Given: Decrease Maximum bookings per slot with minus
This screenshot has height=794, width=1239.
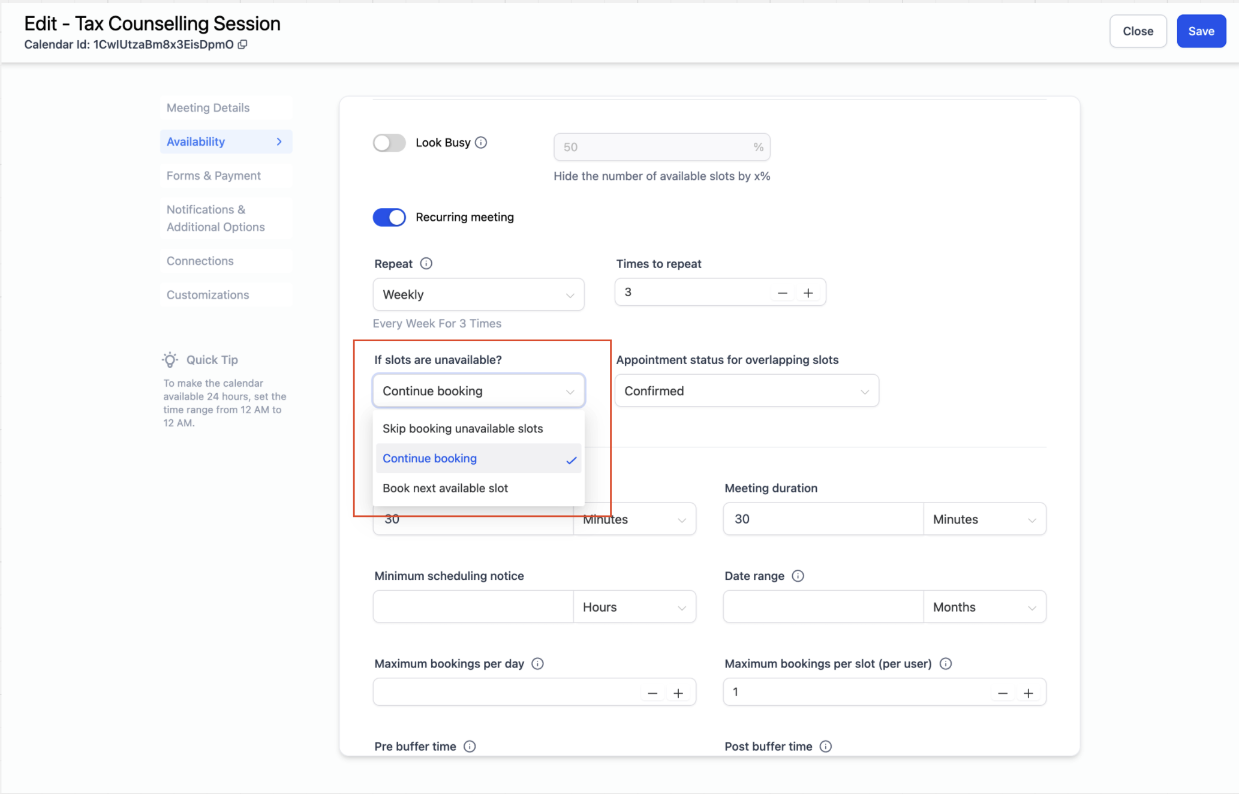Looking at the screenshot, I should tap(1003, 693).
